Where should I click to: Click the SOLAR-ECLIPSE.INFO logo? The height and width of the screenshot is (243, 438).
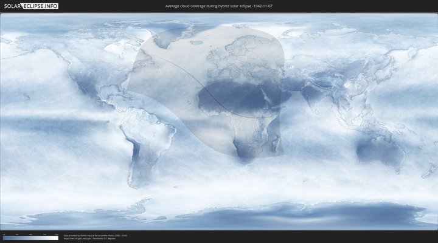[31, 6]
